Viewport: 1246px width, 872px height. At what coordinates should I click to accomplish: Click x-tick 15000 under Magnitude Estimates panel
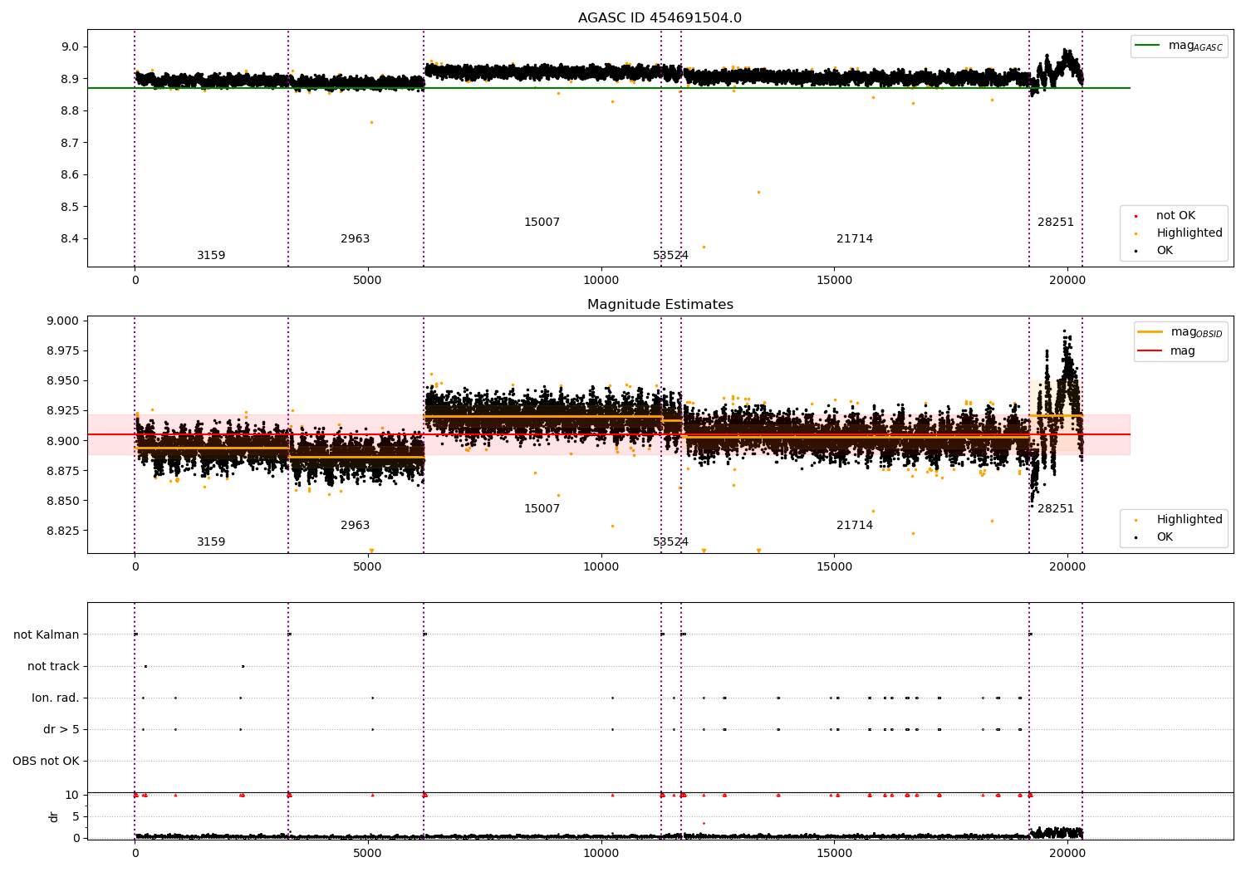click(x=834, y=567)
